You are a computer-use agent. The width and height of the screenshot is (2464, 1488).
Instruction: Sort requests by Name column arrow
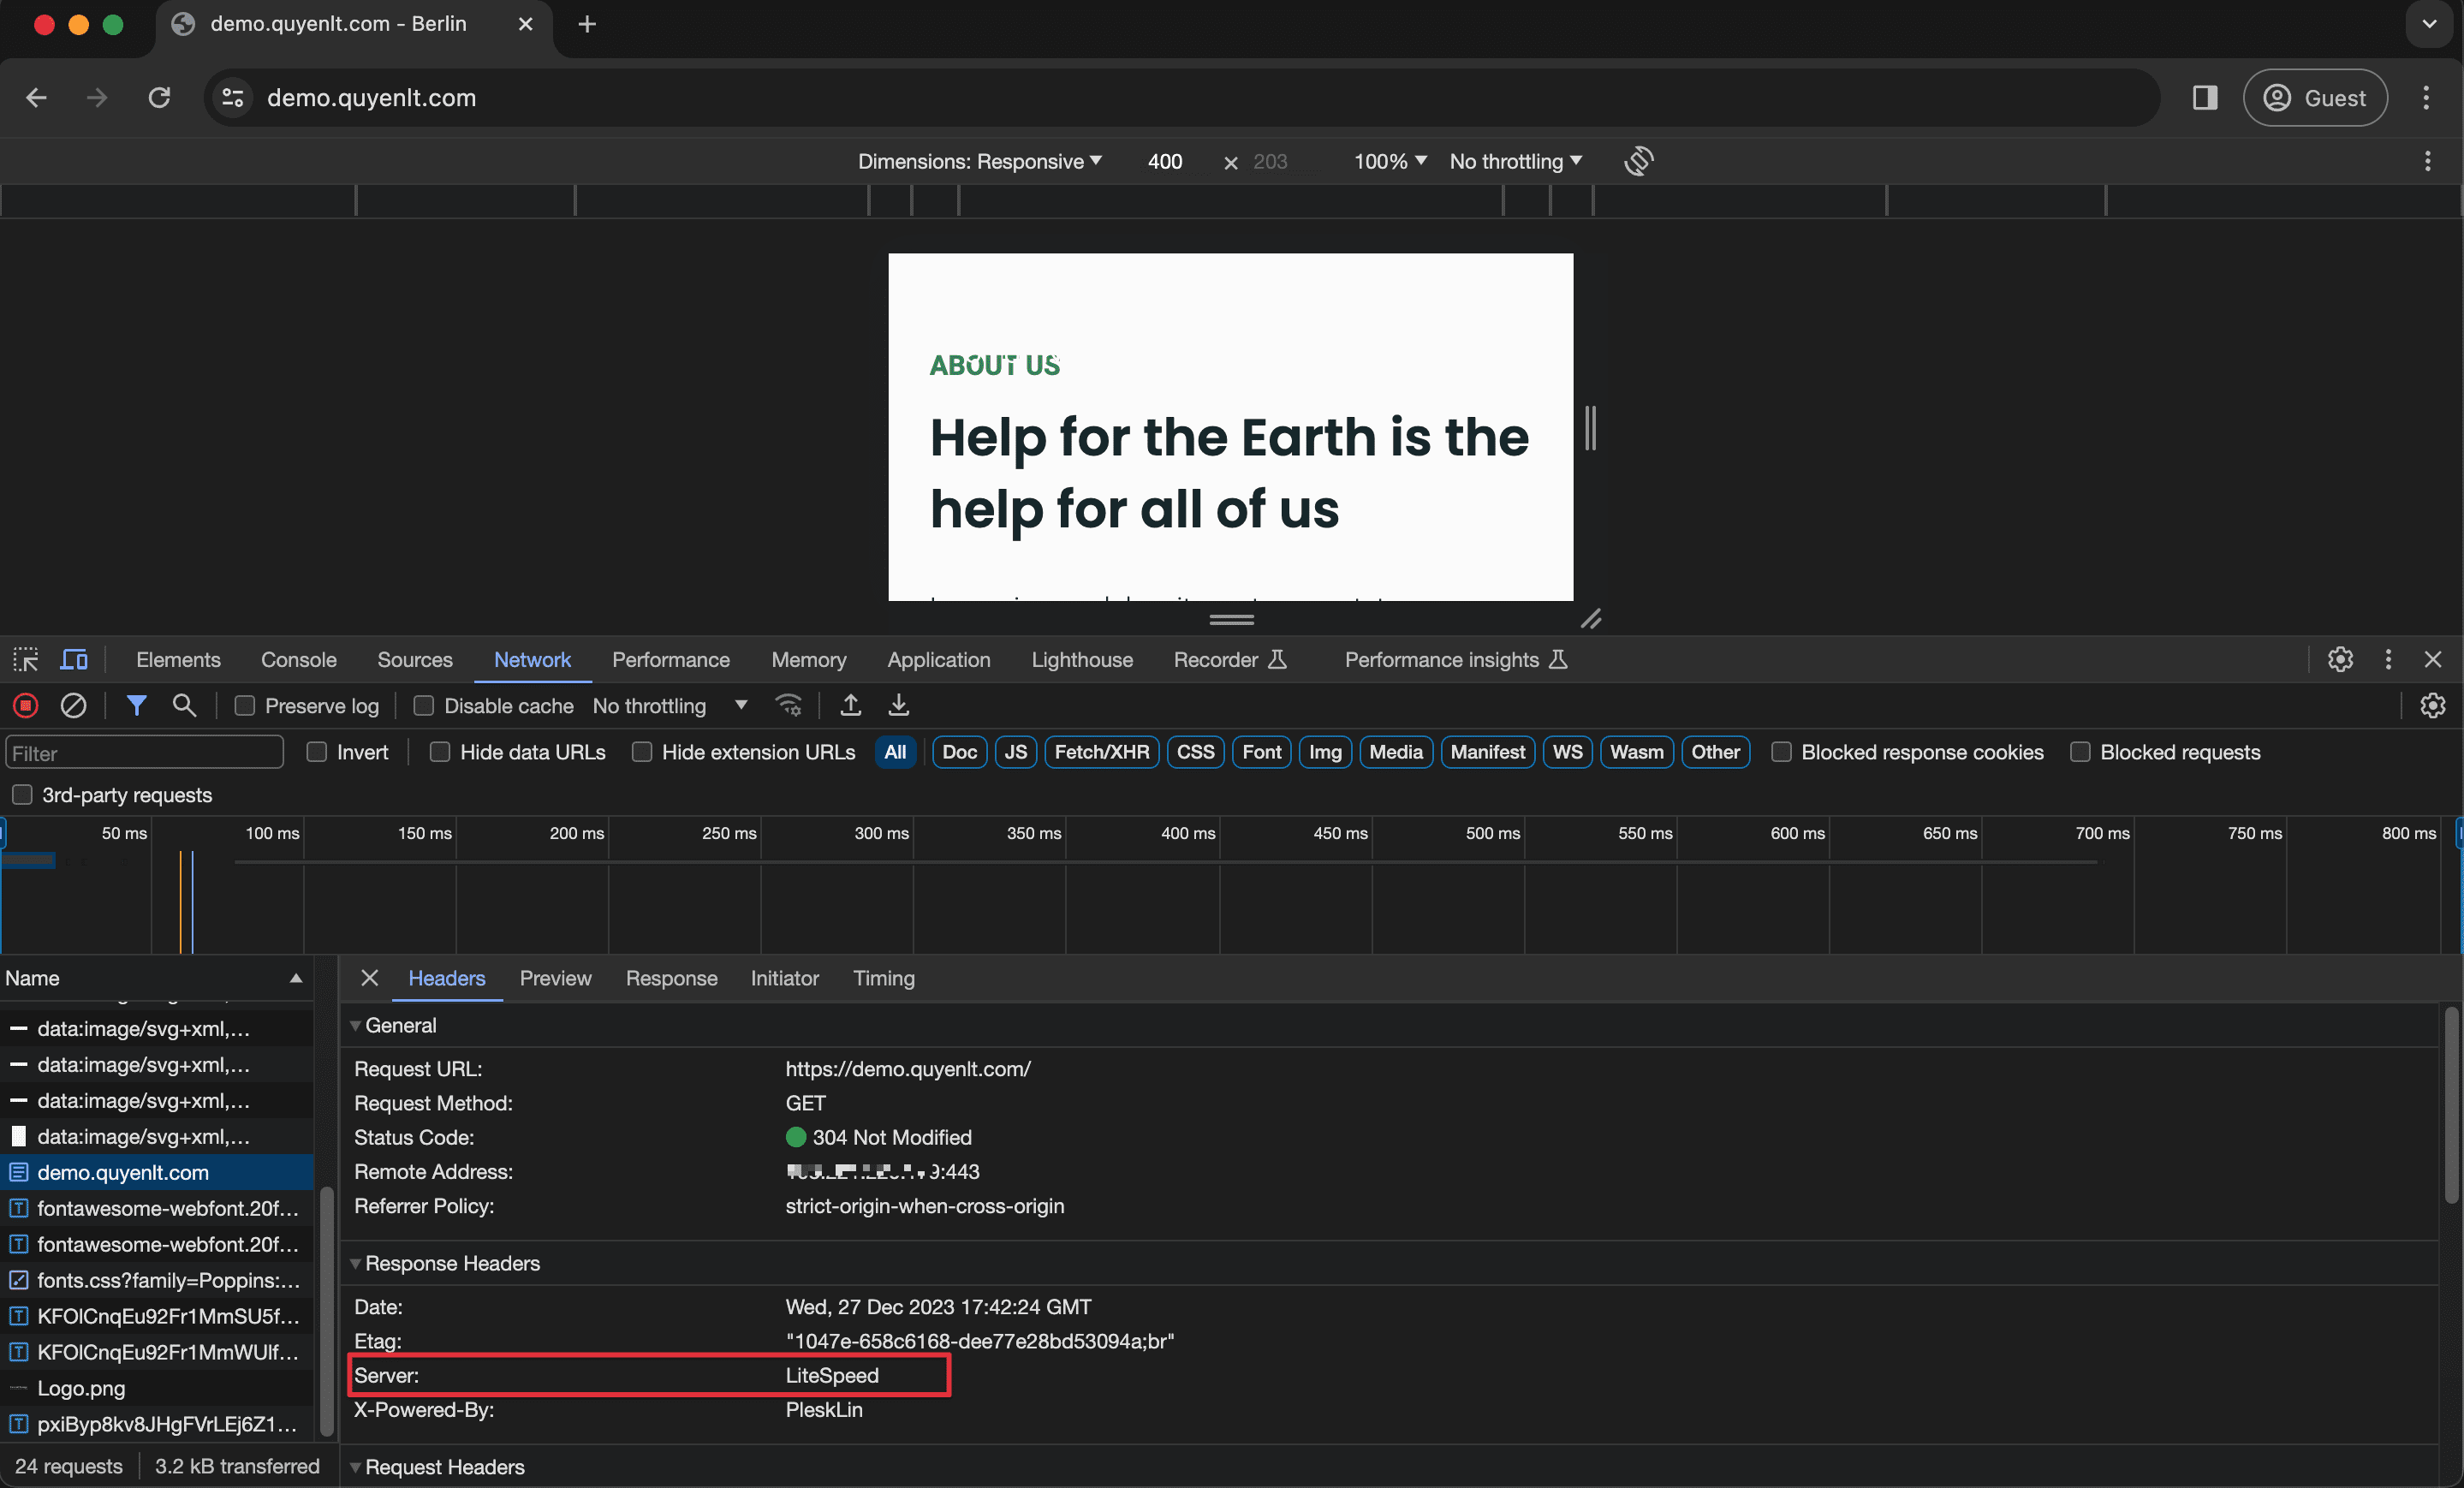pos(296,978)
